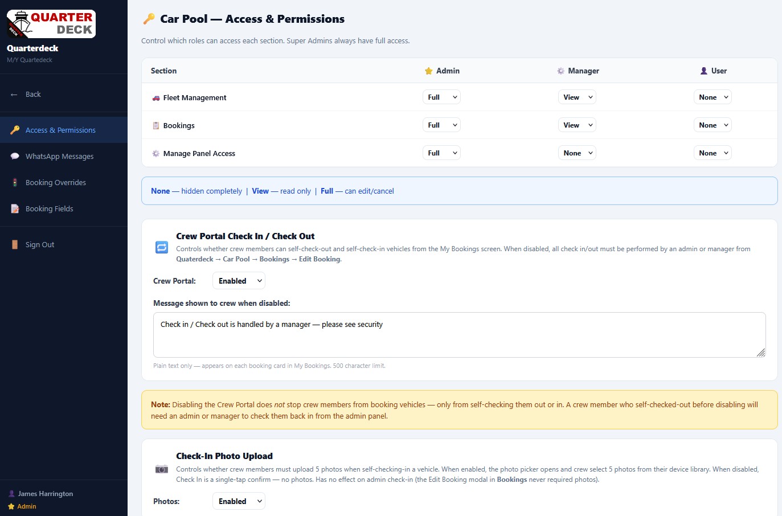Click the user avatar icon beside James Harrington

tap(11, 494)
